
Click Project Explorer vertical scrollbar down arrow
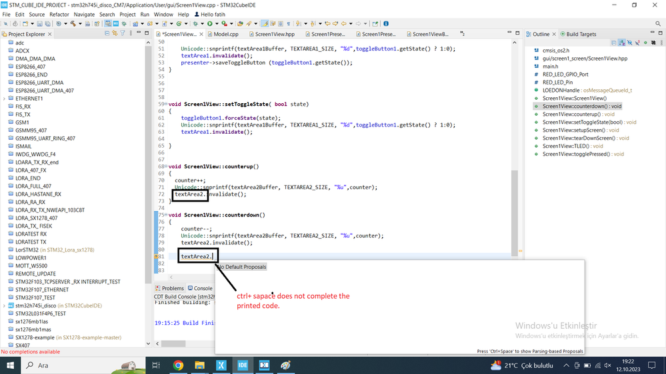click(148, 343)
